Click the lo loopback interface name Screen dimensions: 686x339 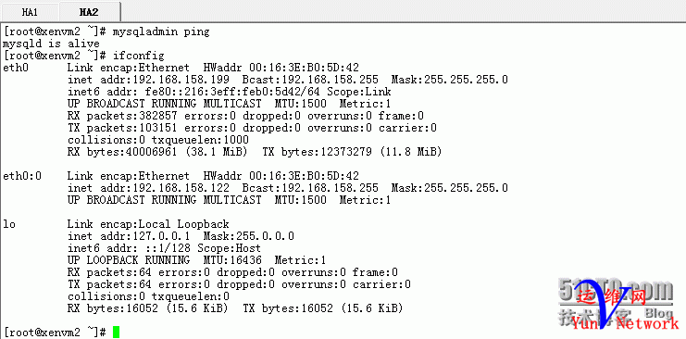coord(9,224)
